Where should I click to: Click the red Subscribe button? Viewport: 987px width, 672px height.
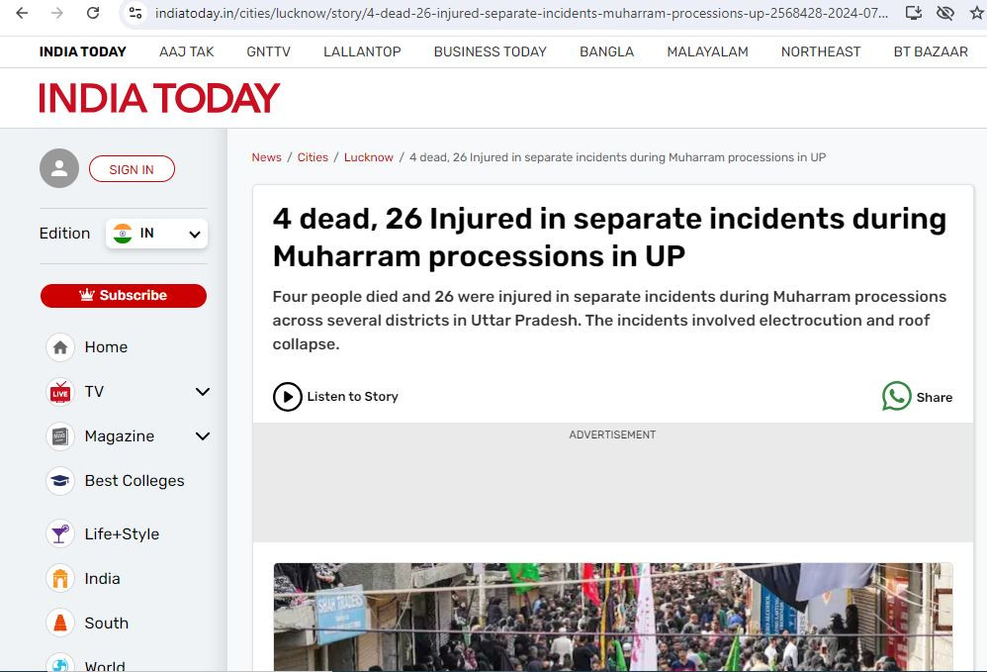tap(124, 295)
